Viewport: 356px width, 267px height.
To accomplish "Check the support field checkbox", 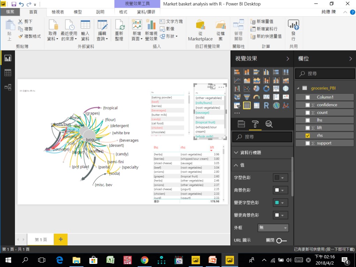I will 307,143.
